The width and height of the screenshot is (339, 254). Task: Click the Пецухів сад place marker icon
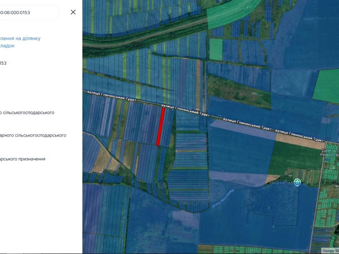coord(298,182)
